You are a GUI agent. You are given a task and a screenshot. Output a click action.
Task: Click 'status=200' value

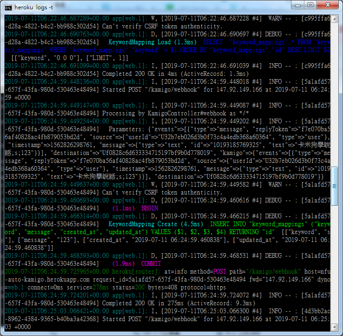pos(128,288)
